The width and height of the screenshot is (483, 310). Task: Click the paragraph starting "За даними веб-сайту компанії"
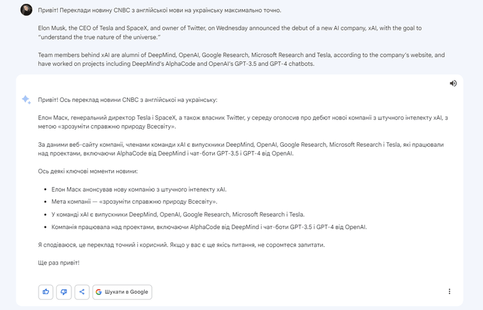[241, 149]
